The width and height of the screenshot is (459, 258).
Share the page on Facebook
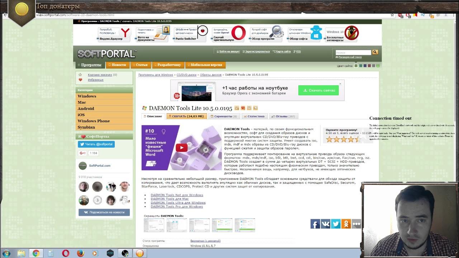point(315,224)
